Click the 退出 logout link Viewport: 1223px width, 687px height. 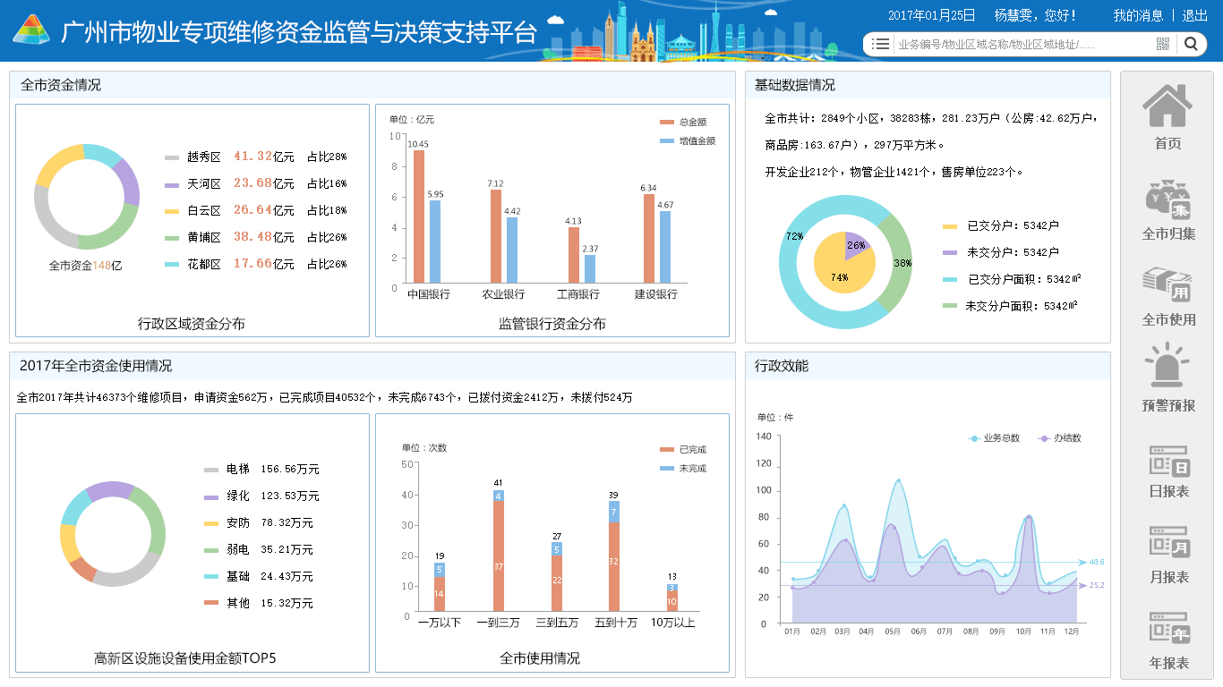[1195, 15]
